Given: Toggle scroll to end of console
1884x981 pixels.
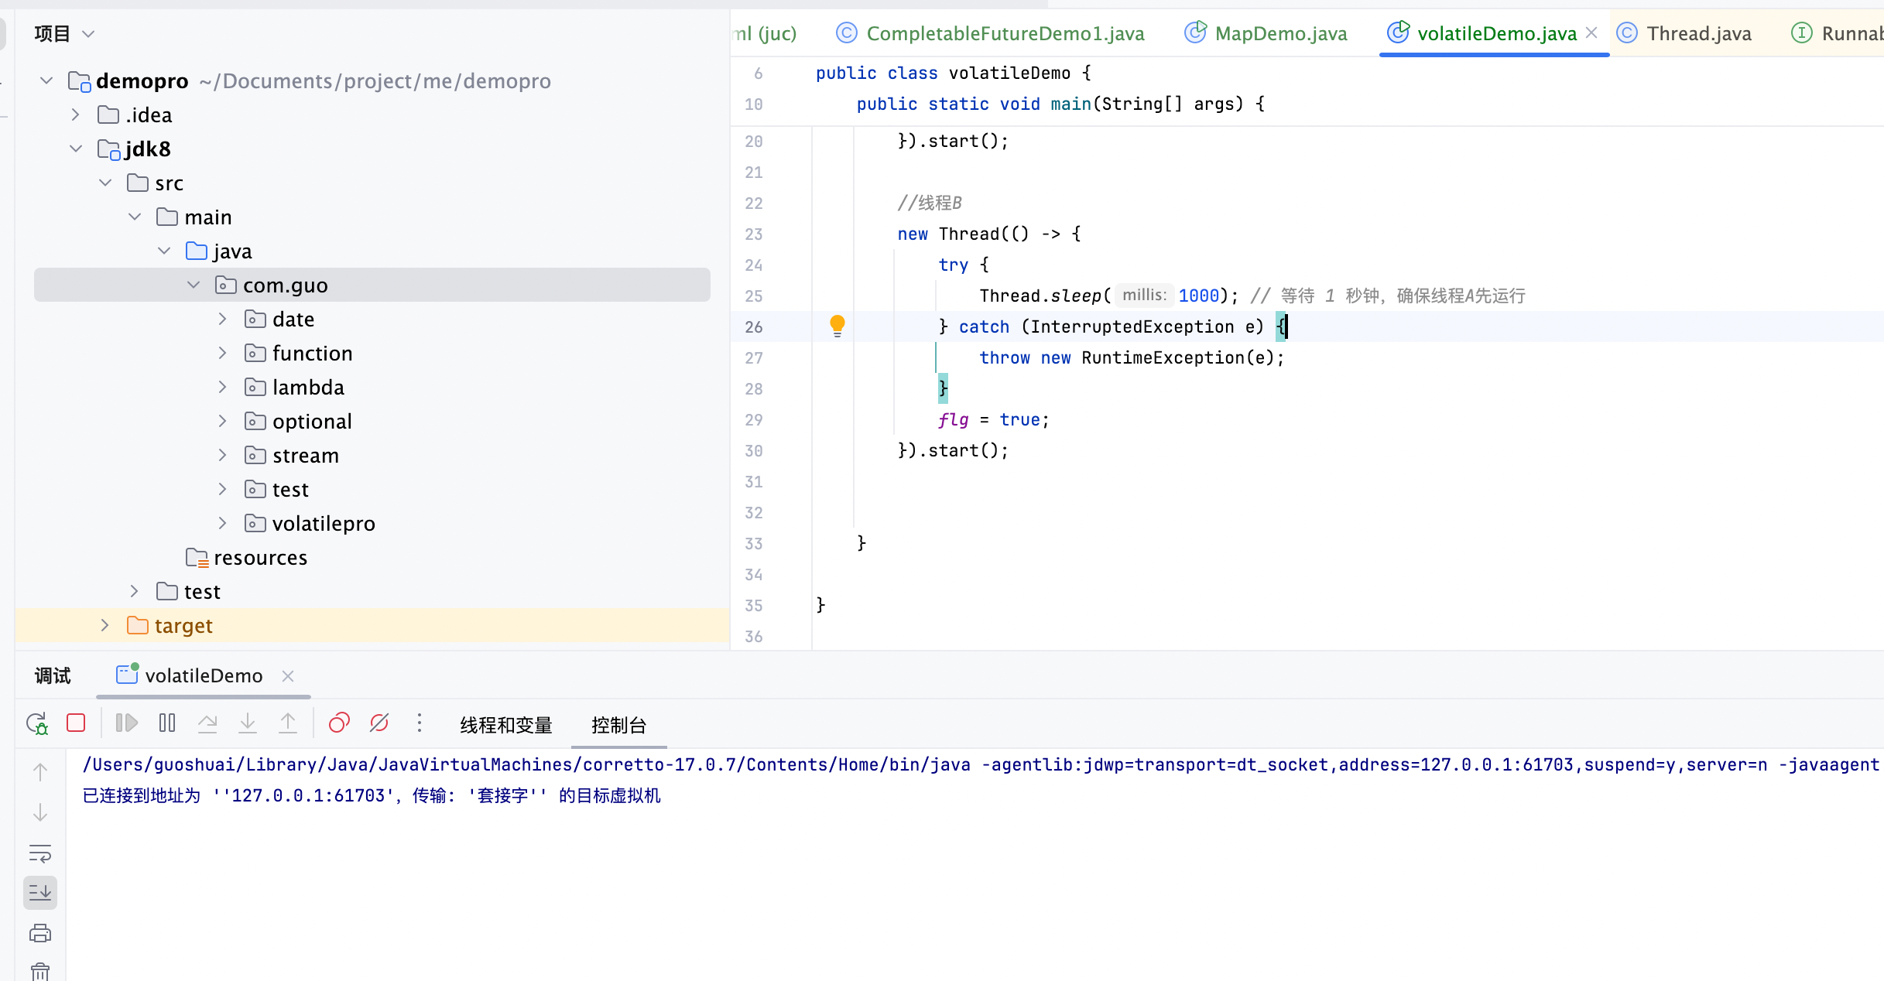Looking at the screenshot, I should (40, 893).
